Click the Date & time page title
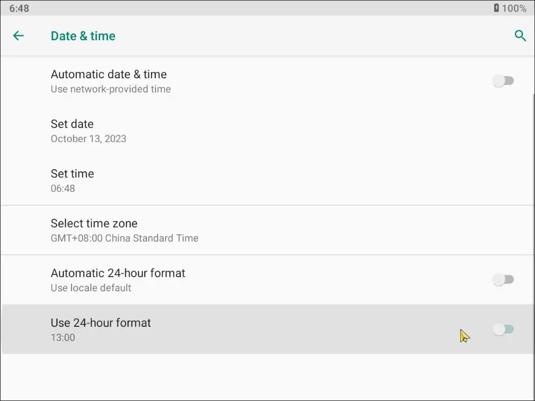Viewport: 535px width, 401px height. [x=83, y=36]
